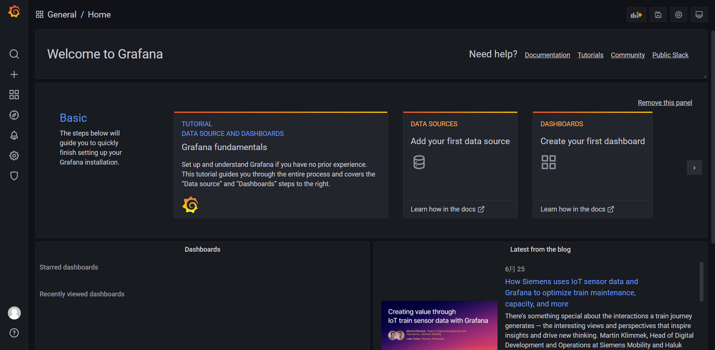
Task: Select the Home breadcrumb item
Action: [99, 15]
